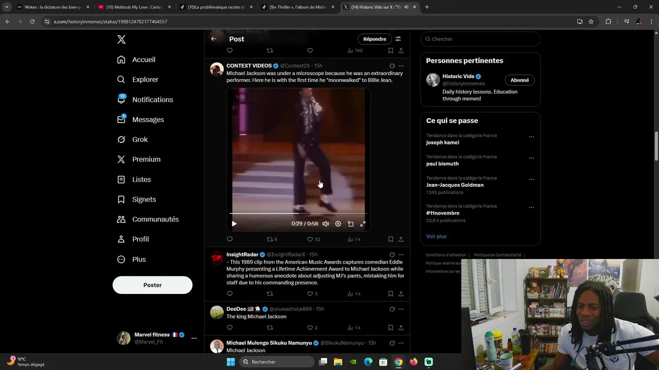This screenshot has width=659, height=370.
Task: Bookmark the CONTEXT VIDEOS post
Action: point(391,239)
